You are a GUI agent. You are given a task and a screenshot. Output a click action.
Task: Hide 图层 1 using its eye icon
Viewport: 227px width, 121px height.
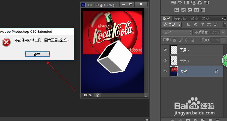(165, 61)
